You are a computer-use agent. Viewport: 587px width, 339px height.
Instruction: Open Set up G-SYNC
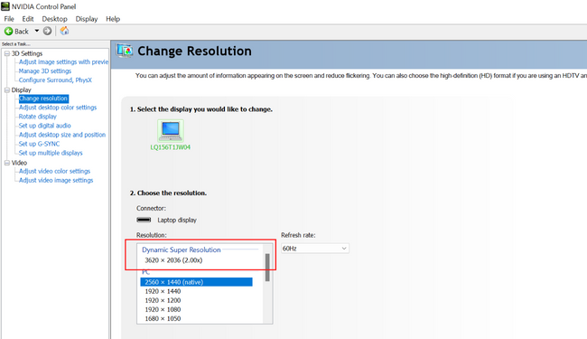coord(39,144)
